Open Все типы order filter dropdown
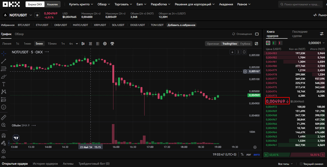 coord(285,164)
